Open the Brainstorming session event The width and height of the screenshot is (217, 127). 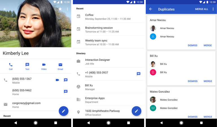point(108,29)
